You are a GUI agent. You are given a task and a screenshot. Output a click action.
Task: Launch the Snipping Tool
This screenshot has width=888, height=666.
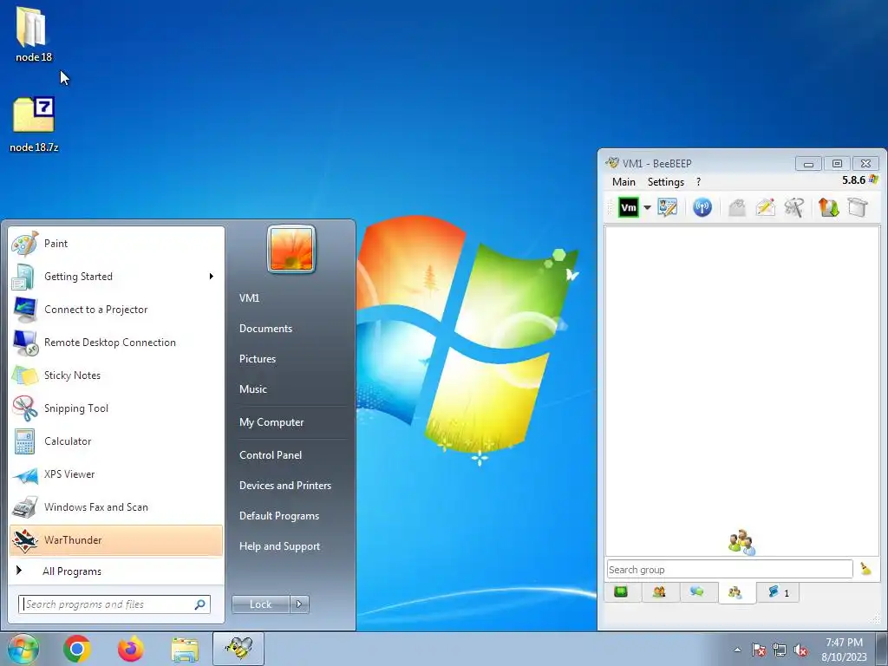click(x=117, y=408)
